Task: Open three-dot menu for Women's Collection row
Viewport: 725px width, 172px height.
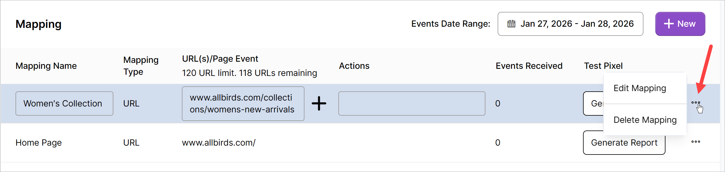Action: coord(696,103)
